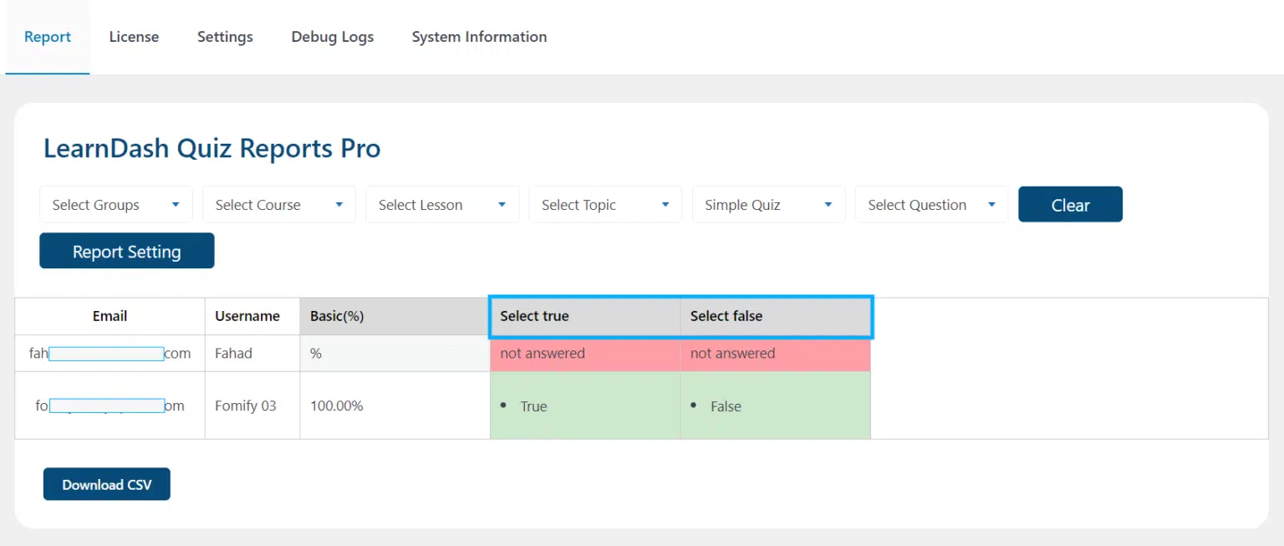1284x546 pixels.
Task: Open the Select Lesson dropdown
Action: click(x=442, y=205)
